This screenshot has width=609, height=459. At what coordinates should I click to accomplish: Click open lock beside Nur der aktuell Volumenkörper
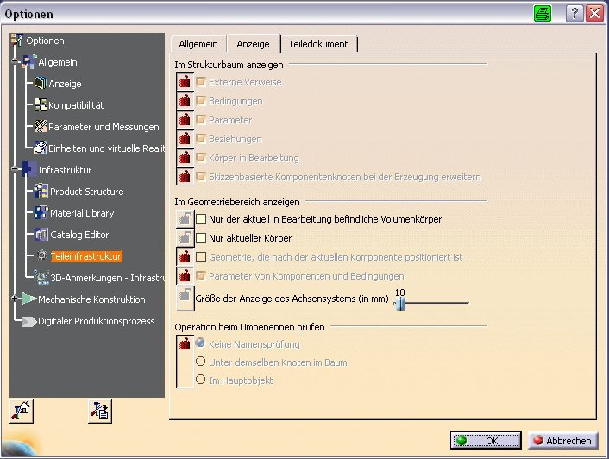pos(185,218)
